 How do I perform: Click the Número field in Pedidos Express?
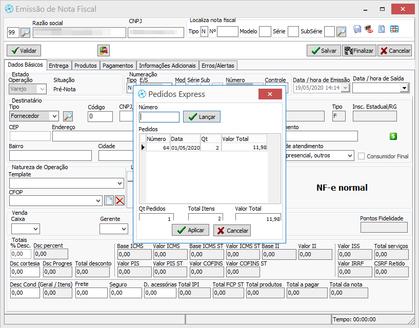point(159,117)
